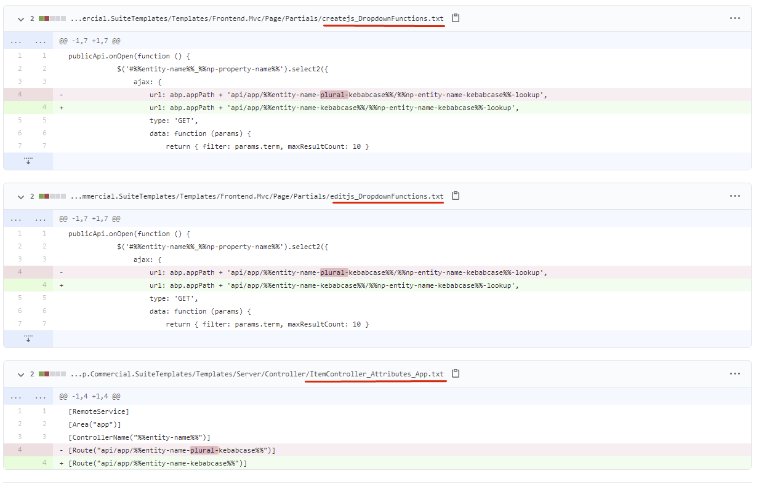This screenshot has height=484, width=764.
Task: Copy path of ItemController_Attributes_App.txt
Action: [456, 374]
